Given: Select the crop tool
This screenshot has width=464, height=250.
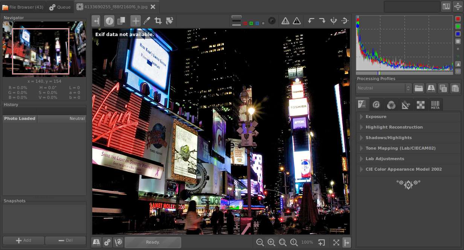Looking at the screenshot, I should click(158, 21).
